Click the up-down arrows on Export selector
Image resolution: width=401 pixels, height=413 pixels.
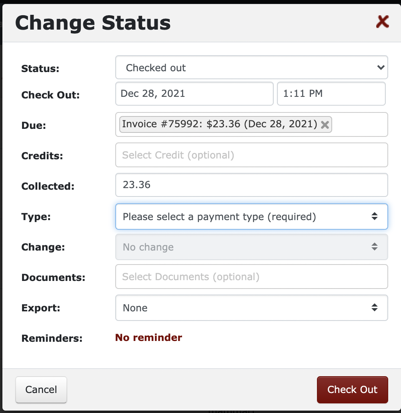tap(375, 307)
